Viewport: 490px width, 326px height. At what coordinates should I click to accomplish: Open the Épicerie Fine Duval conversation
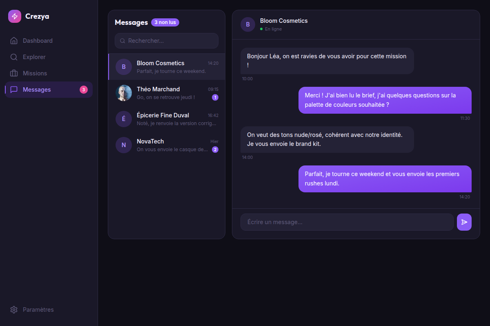coord(167,119)
